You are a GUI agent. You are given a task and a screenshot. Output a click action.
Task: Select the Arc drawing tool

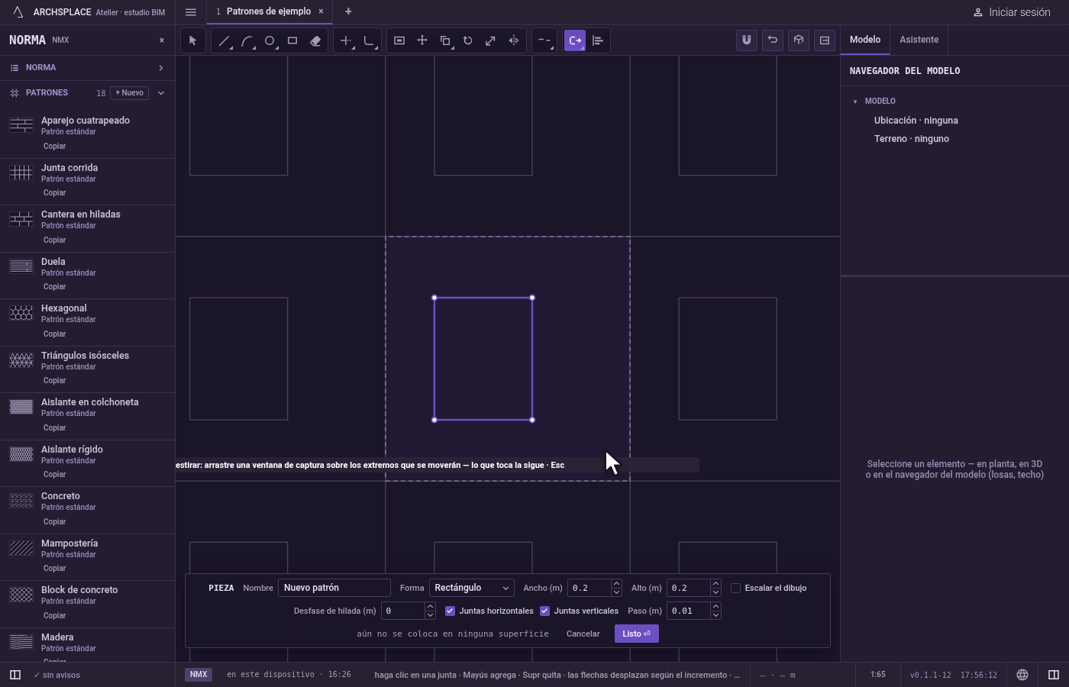[x=247, y=40]
